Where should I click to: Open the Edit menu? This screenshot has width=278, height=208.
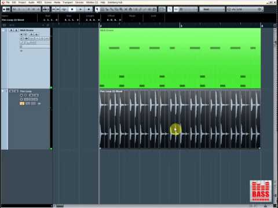point(14,2)
